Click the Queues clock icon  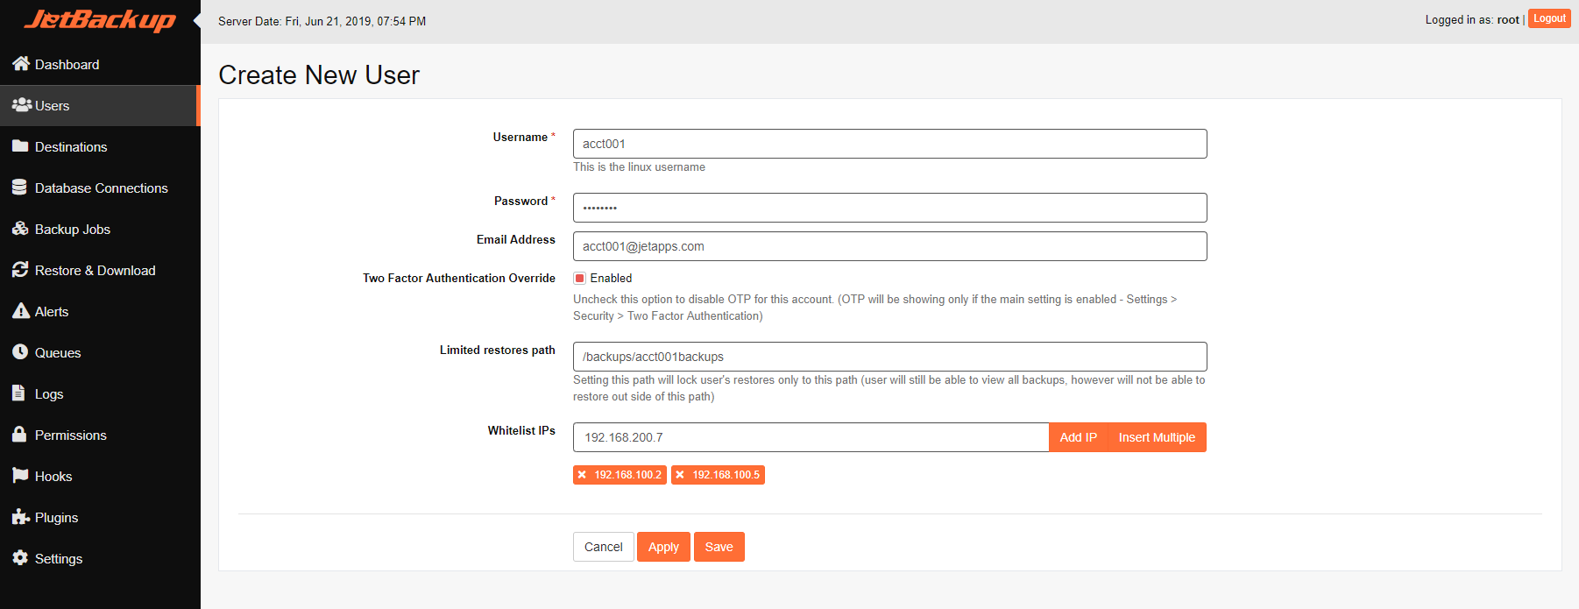(20, 351)
